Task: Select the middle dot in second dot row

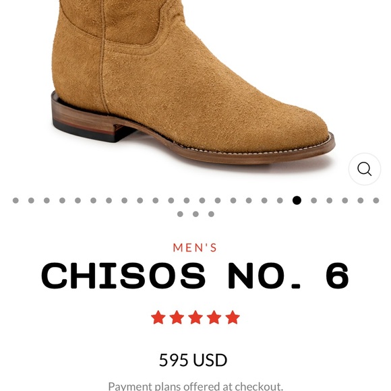Action: point(195,214)
